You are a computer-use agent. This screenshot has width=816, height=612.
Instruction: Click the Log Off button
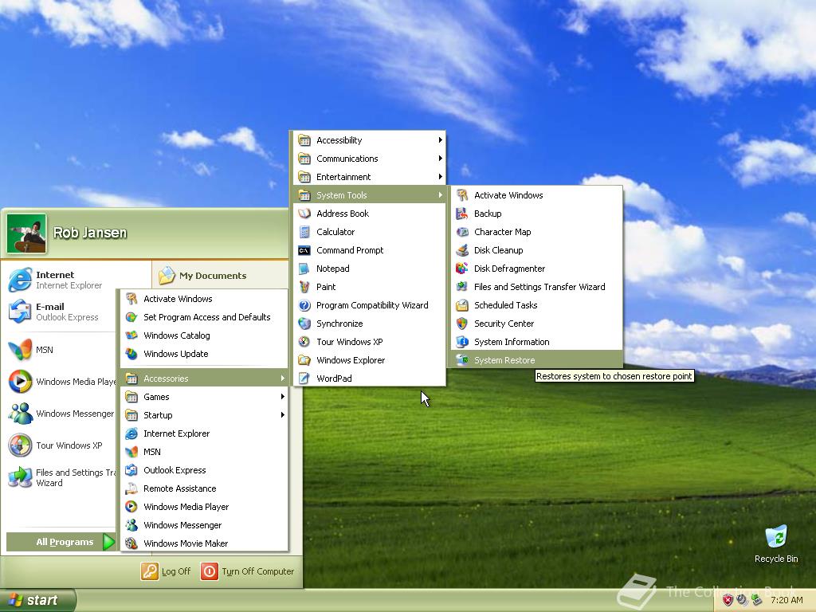pyautogui.click(x=166, y=571)
